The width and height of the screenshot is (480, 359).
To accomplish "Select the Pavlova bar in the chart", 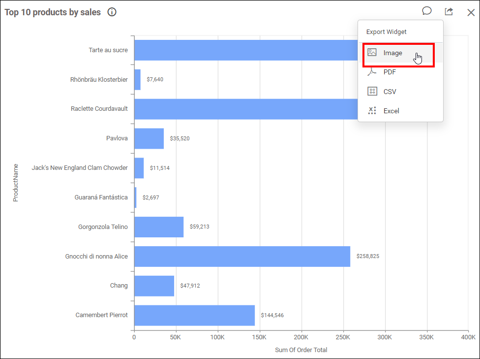I will (149, 138).
